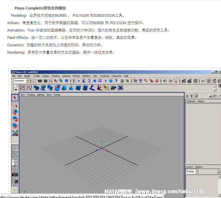Click the Render current frame clapper icon
Screen dimensions: 221x198
[184, 81]
